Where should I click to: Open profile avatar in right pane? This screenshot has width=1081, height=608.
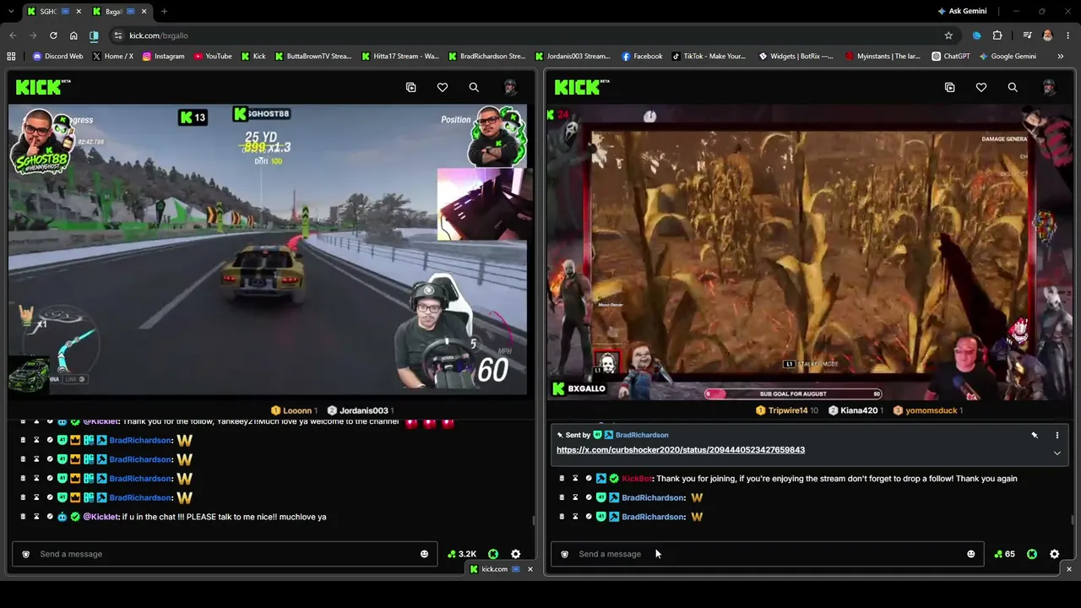(x=1049, y=87)
